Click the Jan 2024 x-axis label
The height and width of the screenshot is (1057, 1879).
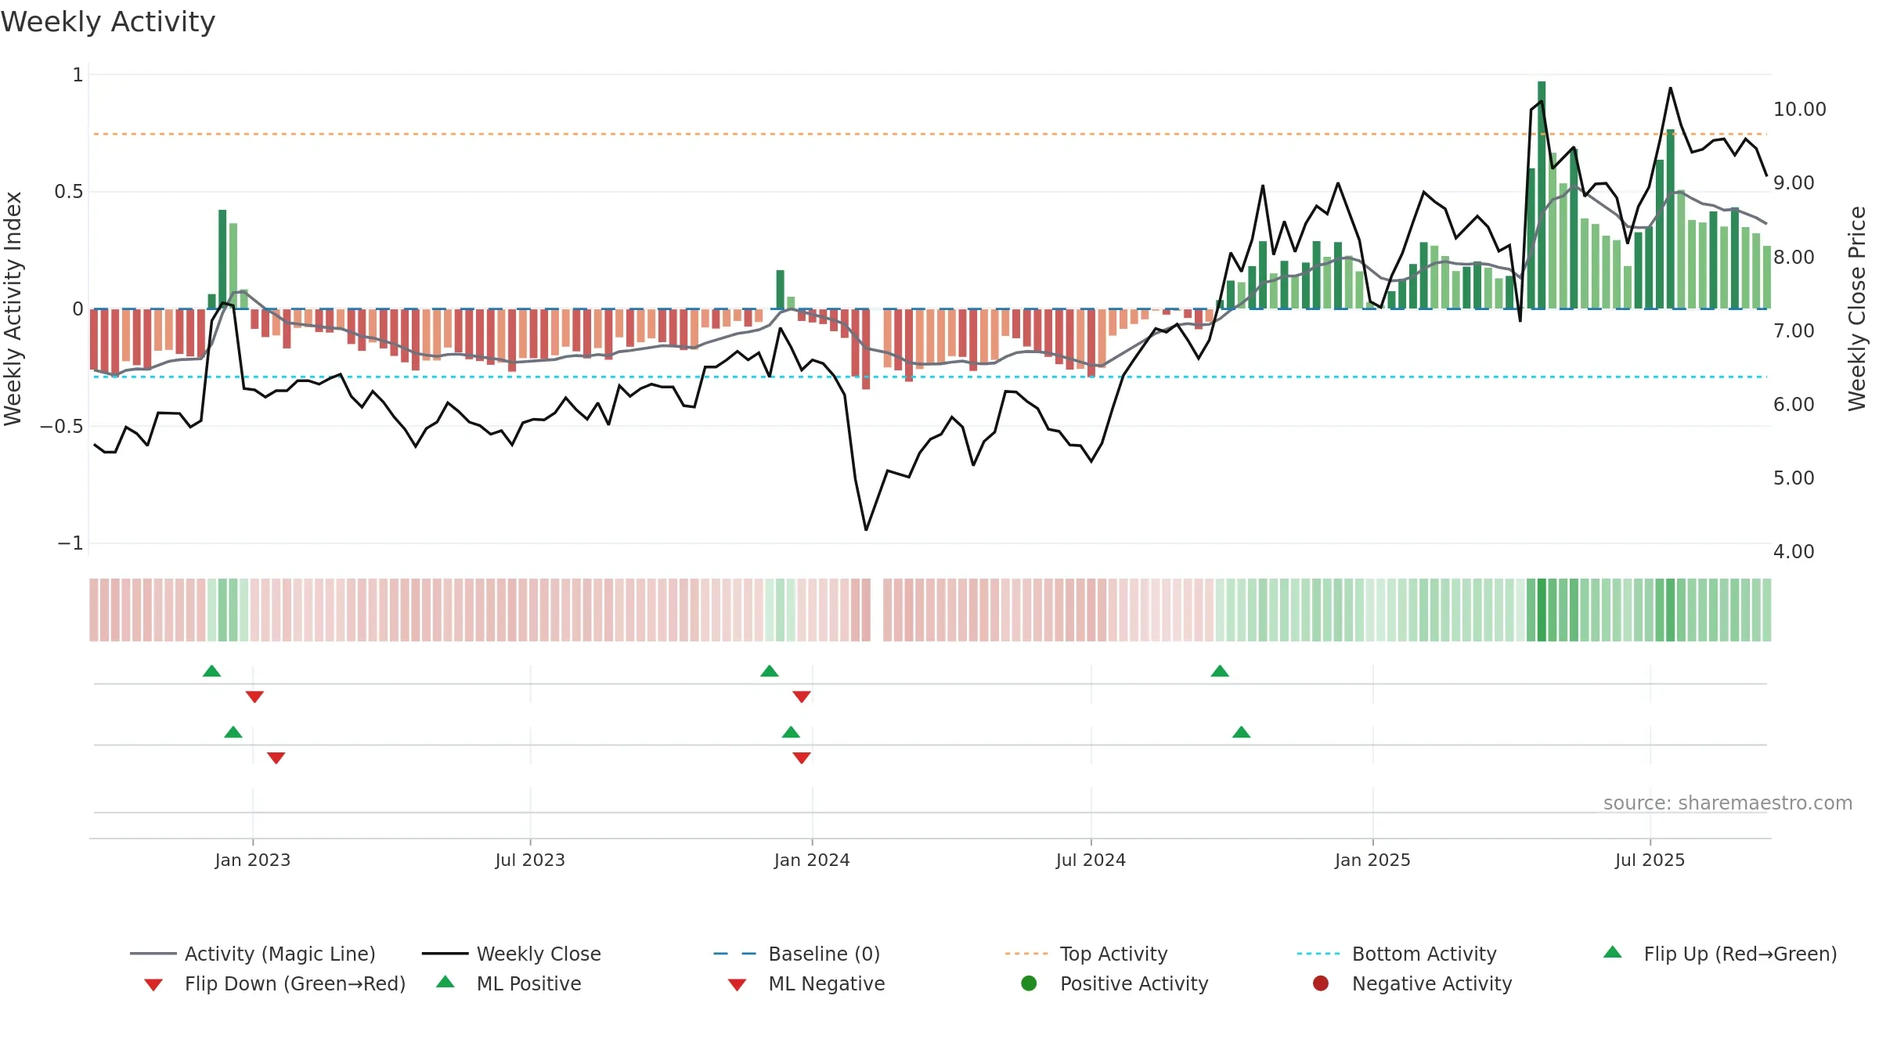[812, 860]
